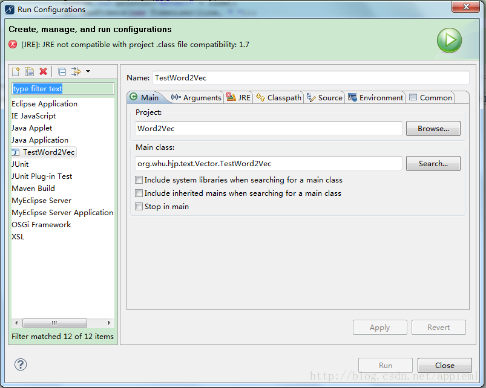
Task: Enable Include system libraries checkbox
Action: [139, 179]
